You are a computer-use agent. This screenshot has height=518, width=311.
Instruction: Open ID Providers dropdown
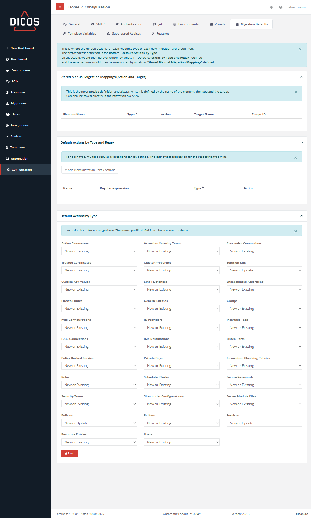(182, 328)
